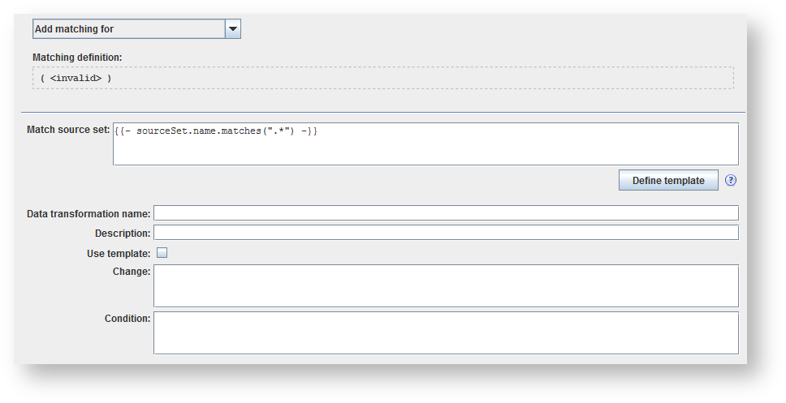This screenshot has width=786, height=403.
Task: Click the Condition label
Action: click(127, 319)
